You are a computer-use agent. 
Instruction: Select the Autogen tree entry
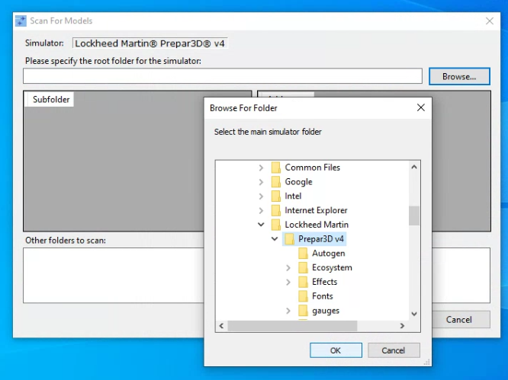pyautogui.click(x=329, y=254)
